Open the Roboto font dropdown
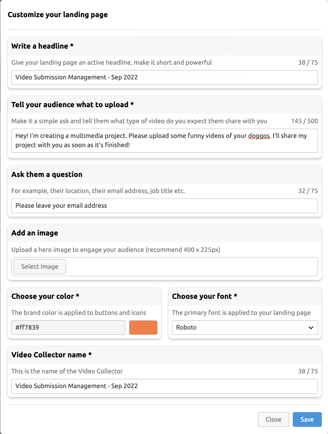The image size is (328, 434). 245,328
